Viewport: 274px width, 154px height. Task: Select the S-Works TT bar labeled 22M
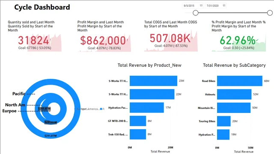[152, 94]
